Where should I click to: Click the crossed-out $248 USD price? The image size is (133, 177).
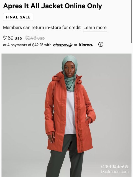35,38
